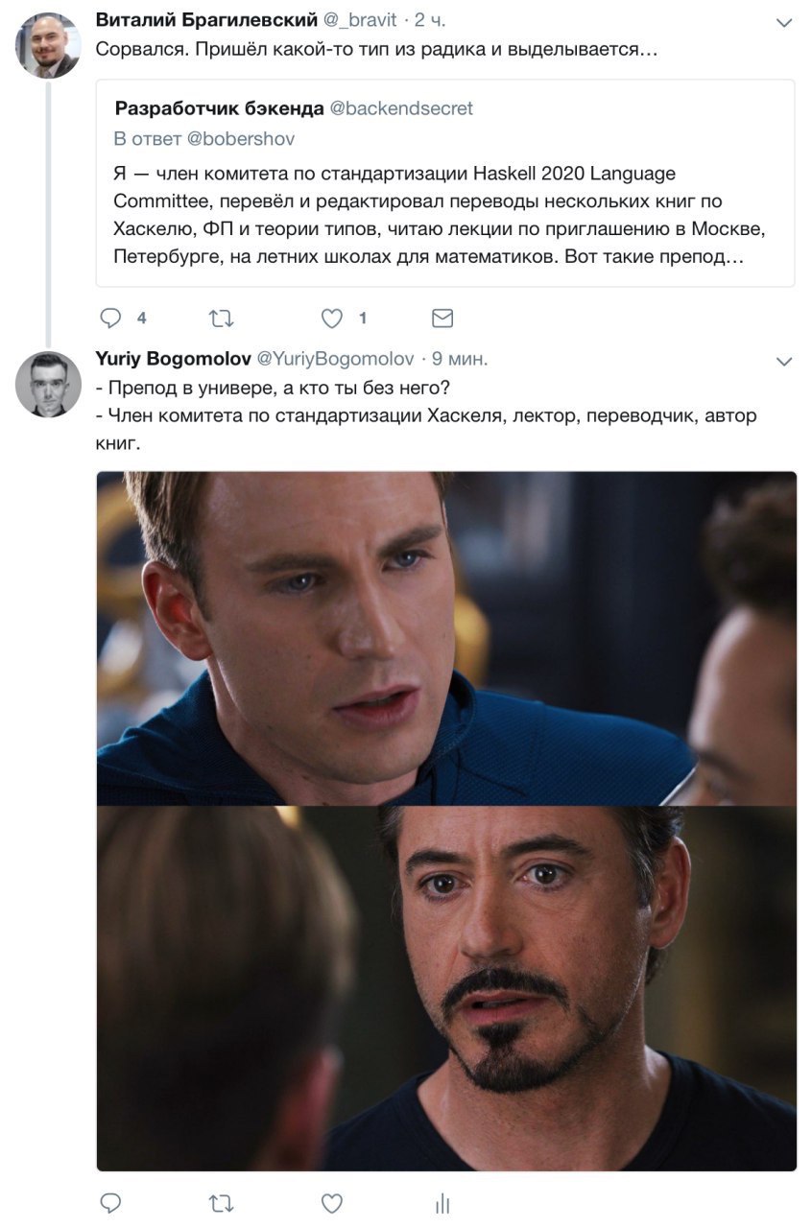Open dropdown arrow on Yuriy Bogomolov's tweet
Screen dimensions: 812x1228
coord(784,362)
